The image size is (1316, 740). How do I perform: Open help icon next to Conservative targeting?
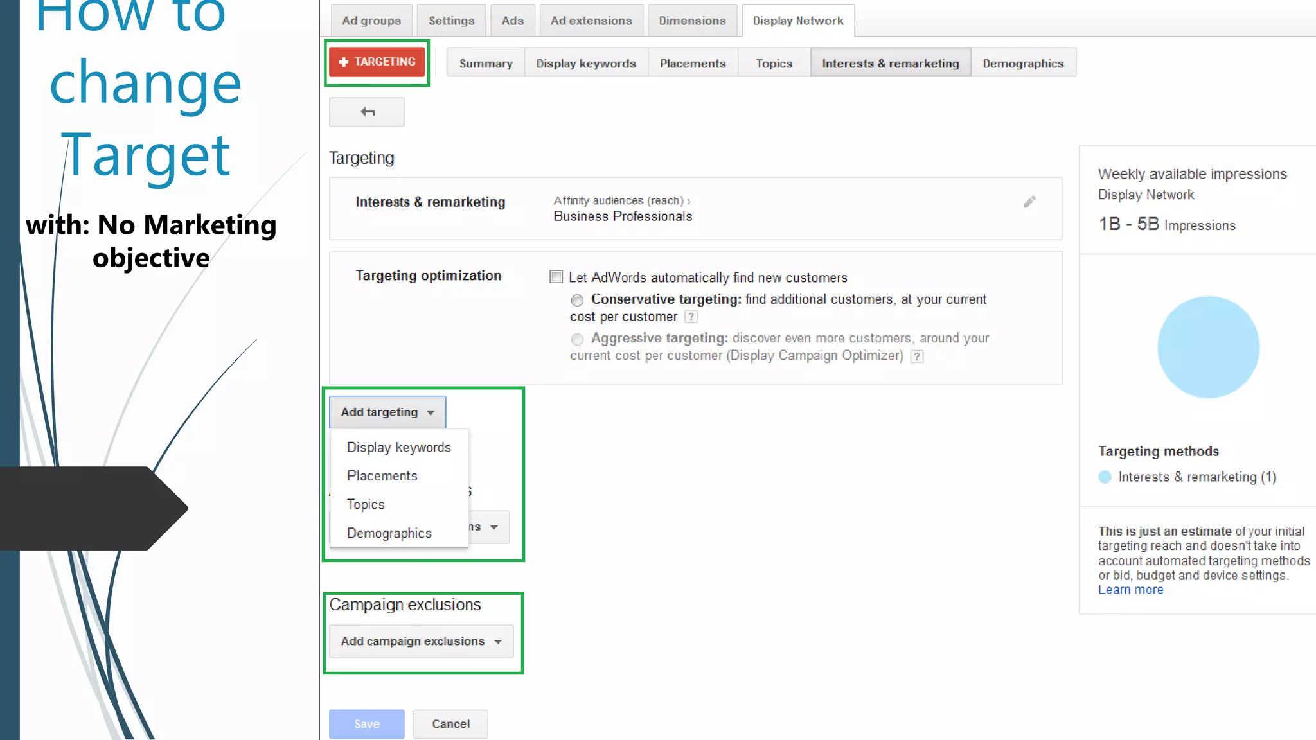(691, 317)
